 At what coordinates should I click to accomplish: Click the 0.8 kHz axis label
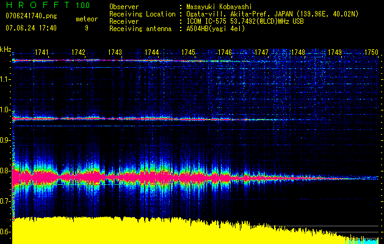(x=5, y=171)
